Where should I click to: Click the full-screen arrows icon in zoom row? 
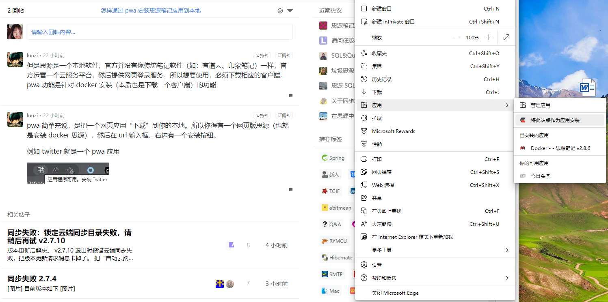click(506, 37)
